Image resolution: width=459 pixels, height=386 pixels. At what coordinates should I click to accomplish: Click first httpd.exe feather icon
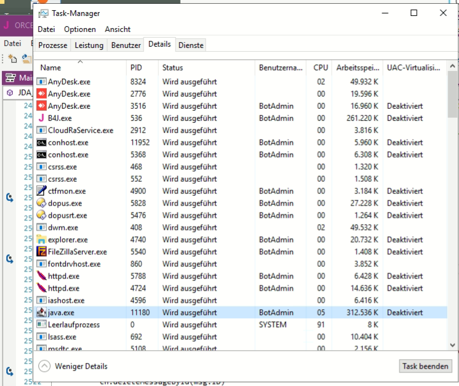pyautogui.click(x=42, y=276)
